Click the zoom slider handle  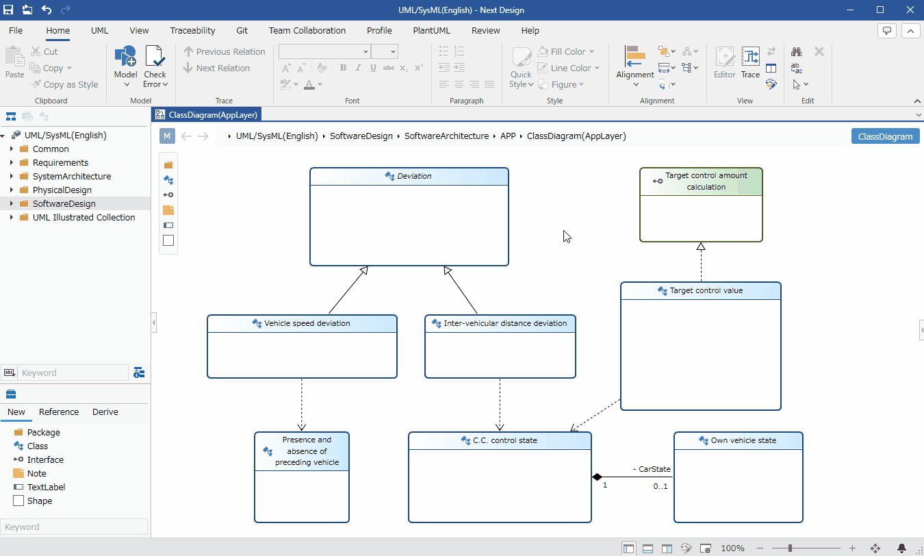[790, 548]
